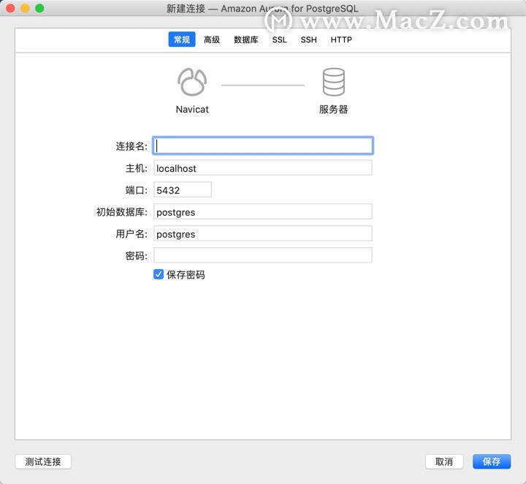Screen dimensions: 526x484
Task: Click the 连接名: label
Action: pos(131,146)
